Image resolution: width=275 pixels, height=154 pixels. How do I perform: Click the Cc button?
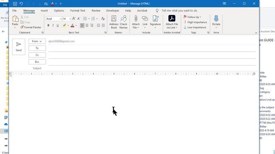[x=37, y=55]
